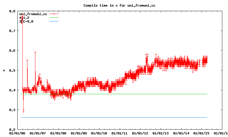
Task: Click the spike data point near 0.59
Action: click(35, 52)
